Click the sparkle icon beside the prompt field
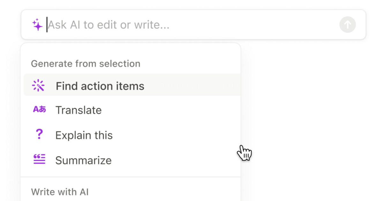This screenshot has width=383, height=201. 37,24
